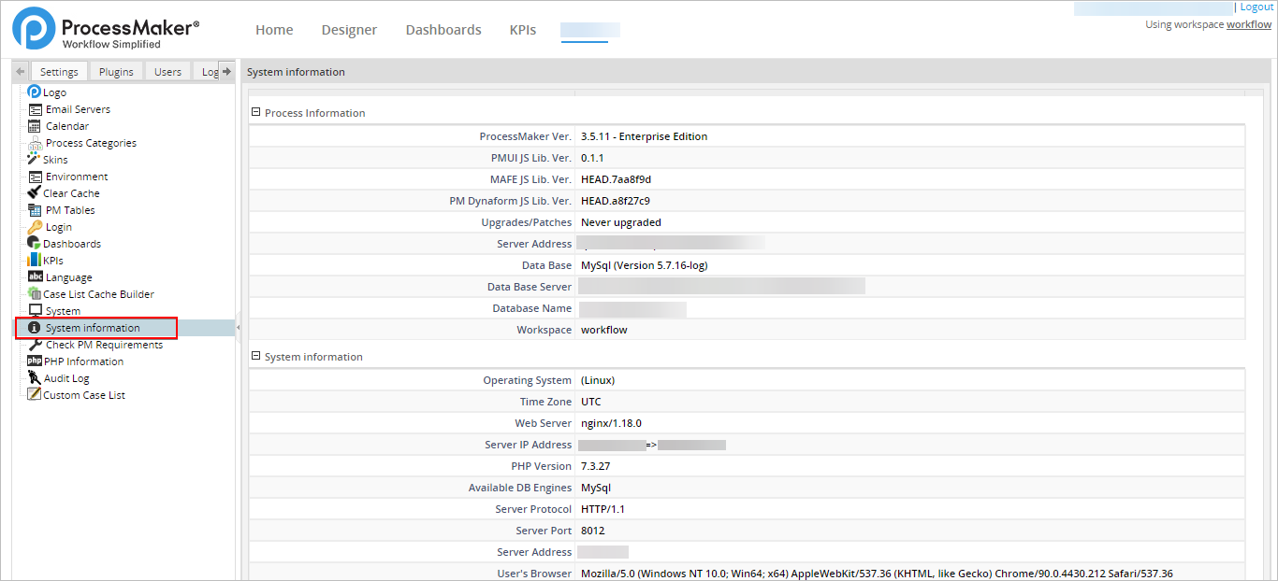Viewport: 1278px width, 581px height.
Task: Click the Login key icon
Action: click(x=36, y=227)
